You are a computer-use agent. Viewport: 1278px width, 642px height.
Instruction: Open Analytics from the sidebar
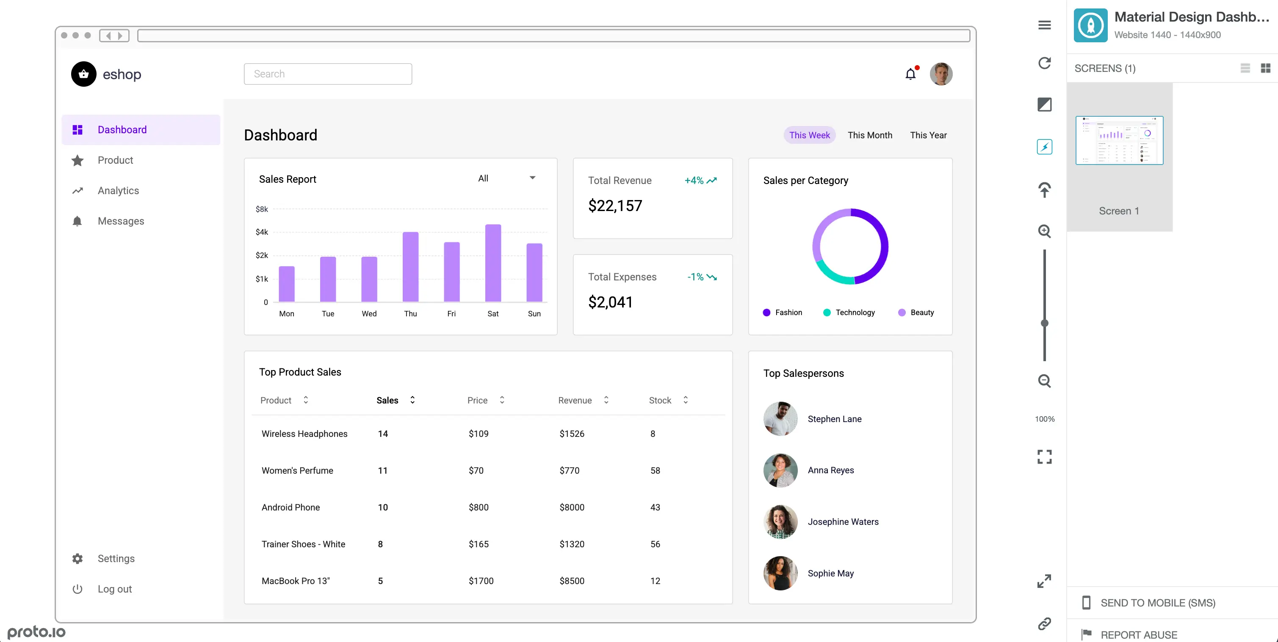[x=118, y=190]
